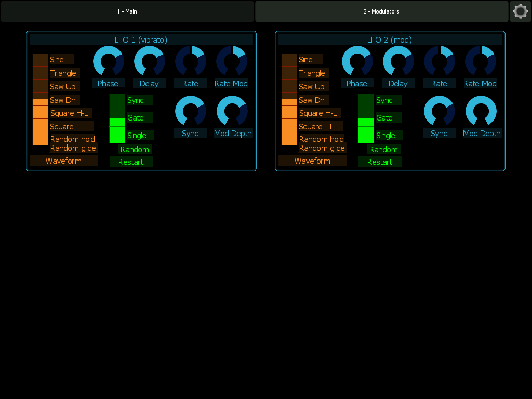532x399 pixels.
Task: Select Triangle waveform in LFO 2
Action: 289,73
